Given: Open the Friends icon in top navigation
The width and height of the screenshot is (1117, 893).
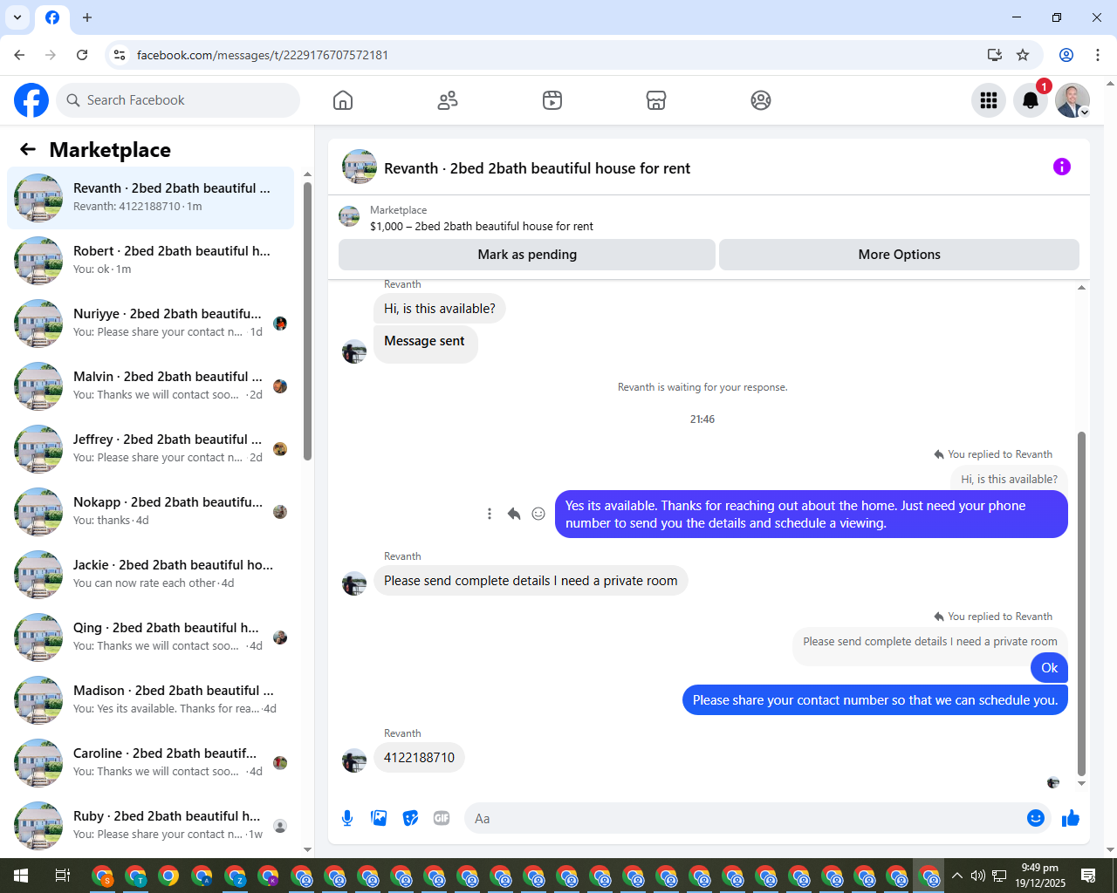Looking at the screenshot, I should (448, 100).
